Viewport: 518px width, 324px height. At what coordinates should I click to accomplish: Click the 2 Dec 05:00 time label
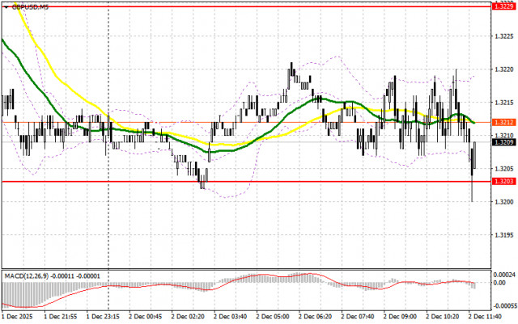273,317
